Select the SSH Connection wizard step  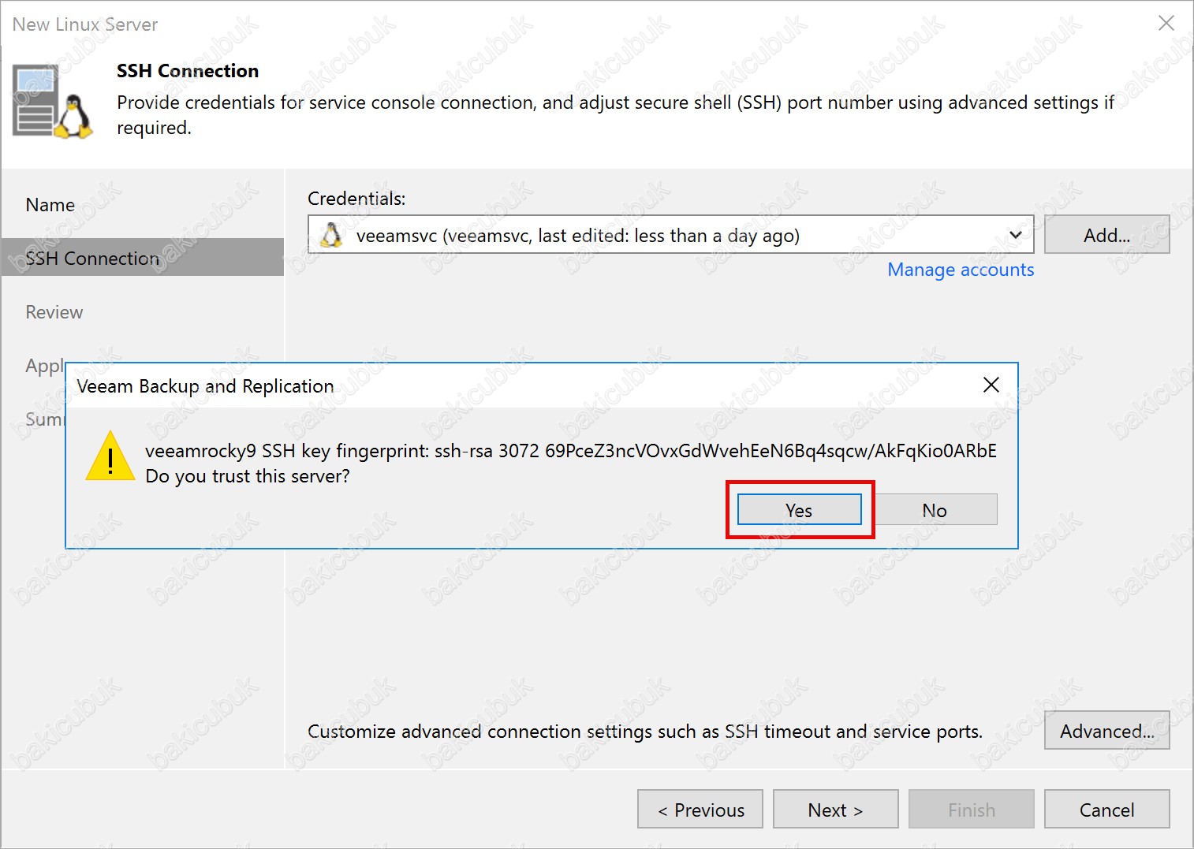pyautogui.click(x=143, y=258)
